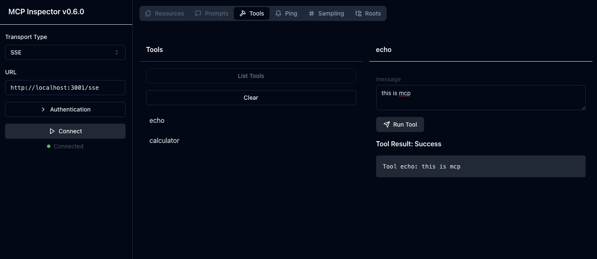Select the calculator tool from the list

[164, 140]
